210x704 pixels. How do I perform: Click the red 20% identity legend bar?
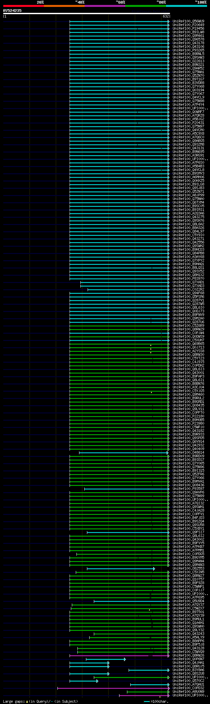tap(24, 6)
